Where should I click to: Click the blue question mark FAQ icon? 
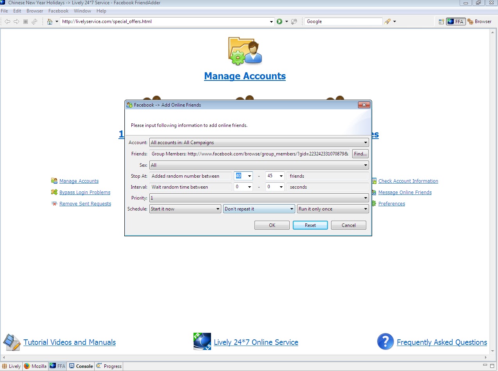[385, 342]
